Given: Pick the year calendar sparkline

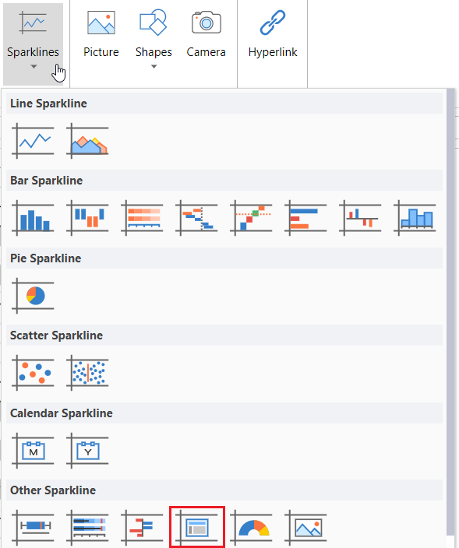Looking at the screenshot, I should (x=87, y=451).
